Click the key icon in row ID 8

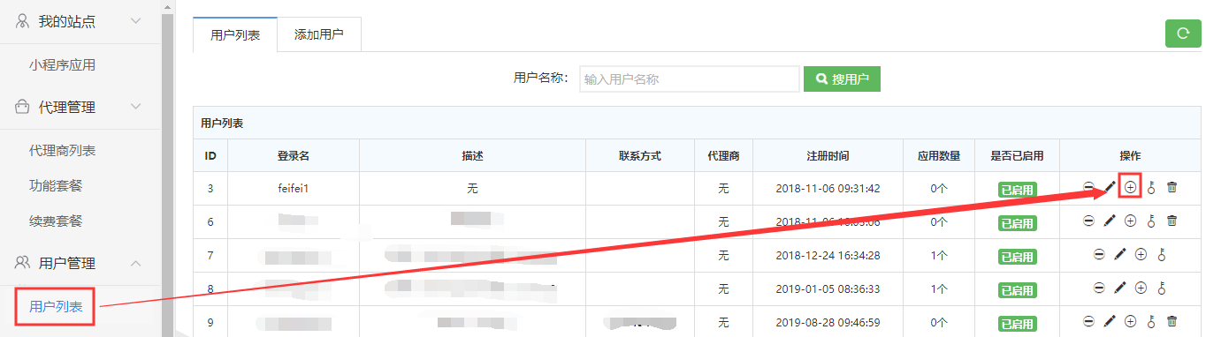tap(1162, 288)
